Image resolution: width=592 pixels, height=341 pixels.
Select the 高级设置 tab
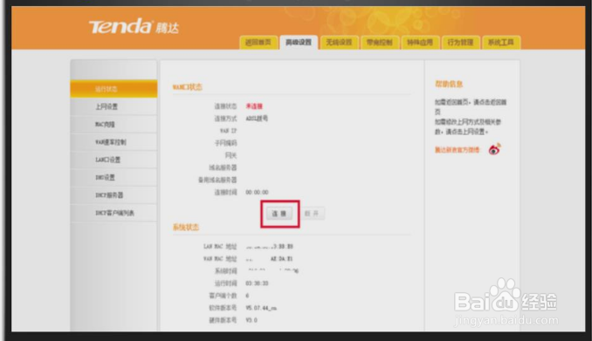[x=299, y=42]
